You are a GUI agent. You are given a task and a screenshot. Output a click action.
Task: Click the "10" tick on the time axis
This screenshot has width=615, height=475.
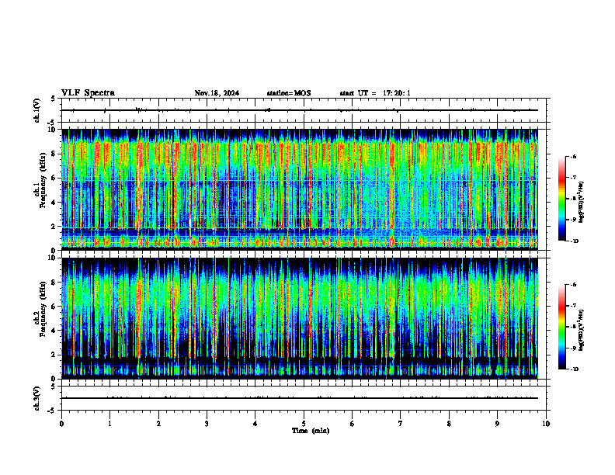[x=546, y=424]
